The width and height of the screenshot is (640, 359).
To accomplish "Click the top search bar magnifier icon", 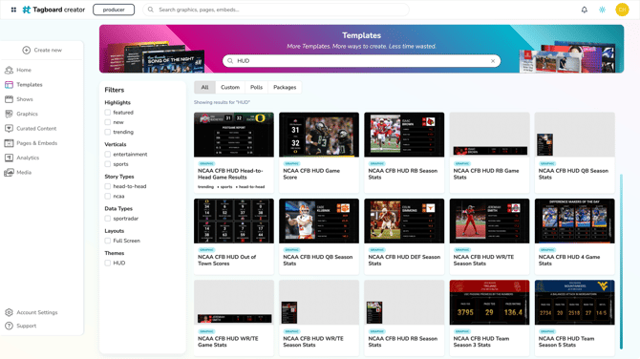I will click(x=151, y=10).
